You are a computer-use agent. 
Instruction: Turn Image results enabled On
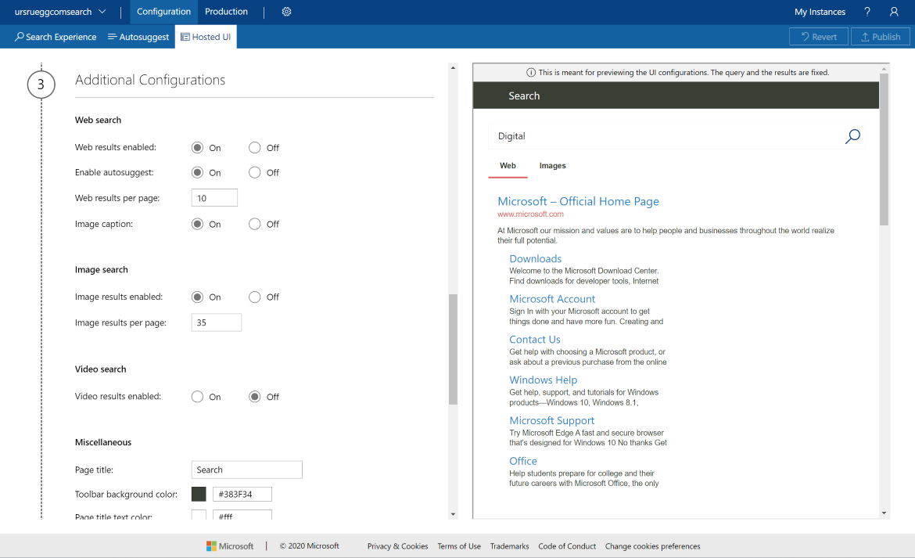(197, 297)
